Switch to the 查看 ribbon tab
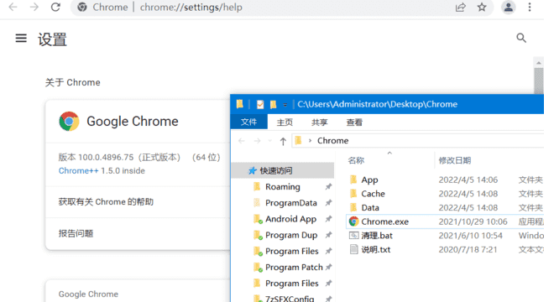554x302 pixels. click(354, 122)
